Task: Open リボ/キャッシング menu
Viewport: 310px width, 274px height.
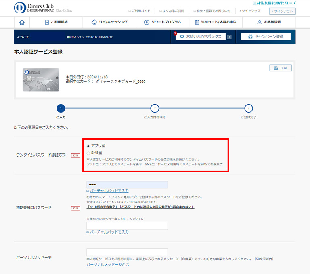Action: 109,22
